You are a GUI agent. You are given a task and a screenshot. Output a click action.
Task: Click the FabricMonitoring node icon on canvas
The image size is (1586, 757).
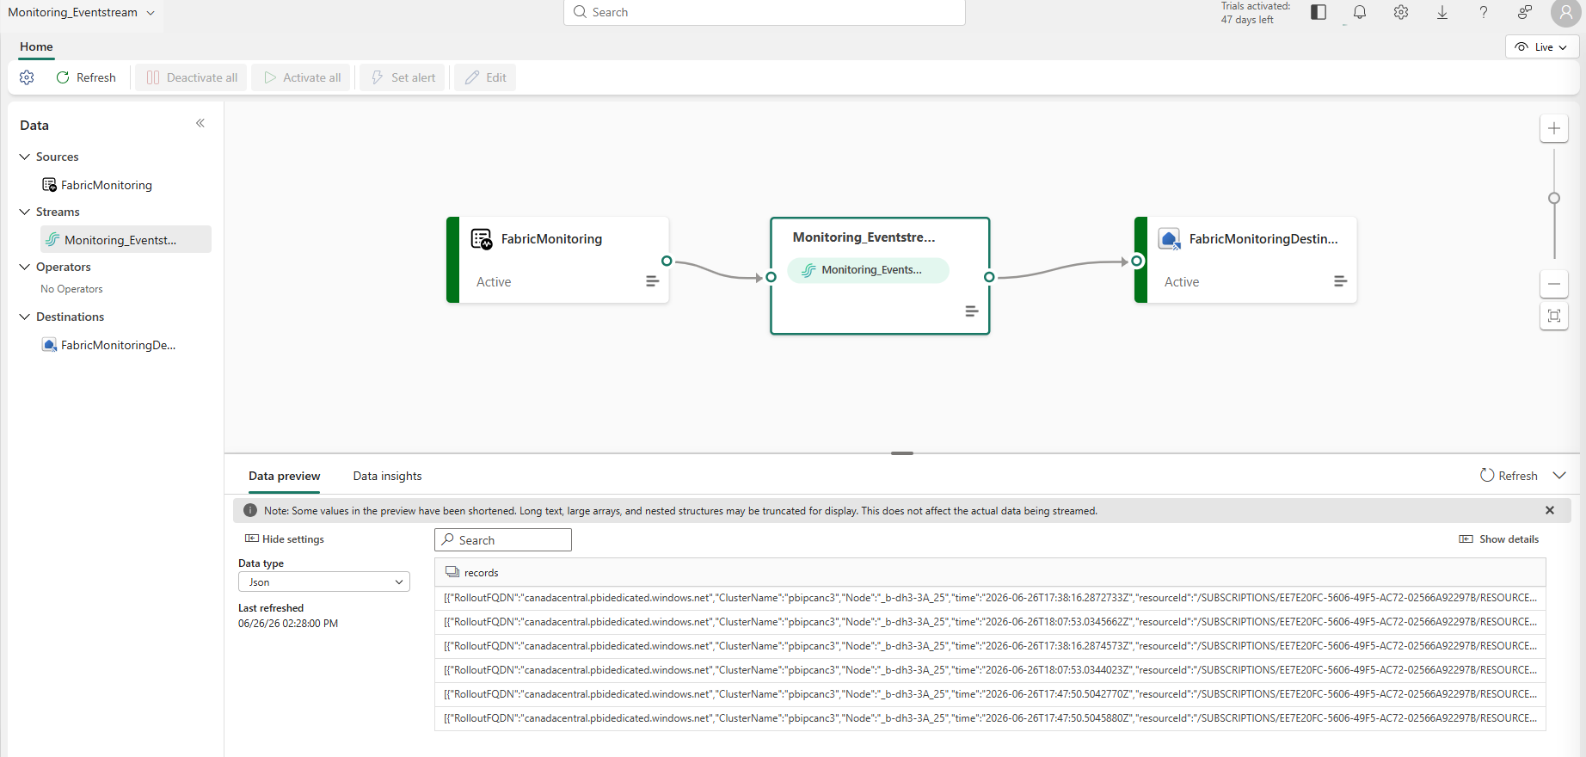pyautogui.click(x=482, y=239)
